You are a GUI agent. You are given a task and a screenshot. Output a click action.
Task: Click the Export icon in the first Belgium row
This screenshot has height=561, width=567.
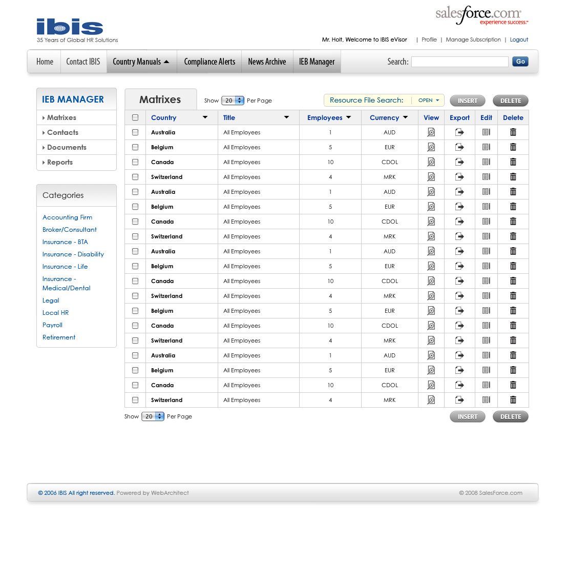459,147
